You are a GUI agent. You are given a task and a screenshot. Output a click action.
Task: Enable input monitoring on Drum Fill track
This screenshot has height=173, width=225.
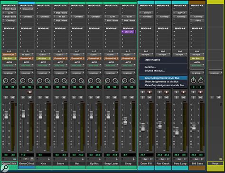point(142,92)
